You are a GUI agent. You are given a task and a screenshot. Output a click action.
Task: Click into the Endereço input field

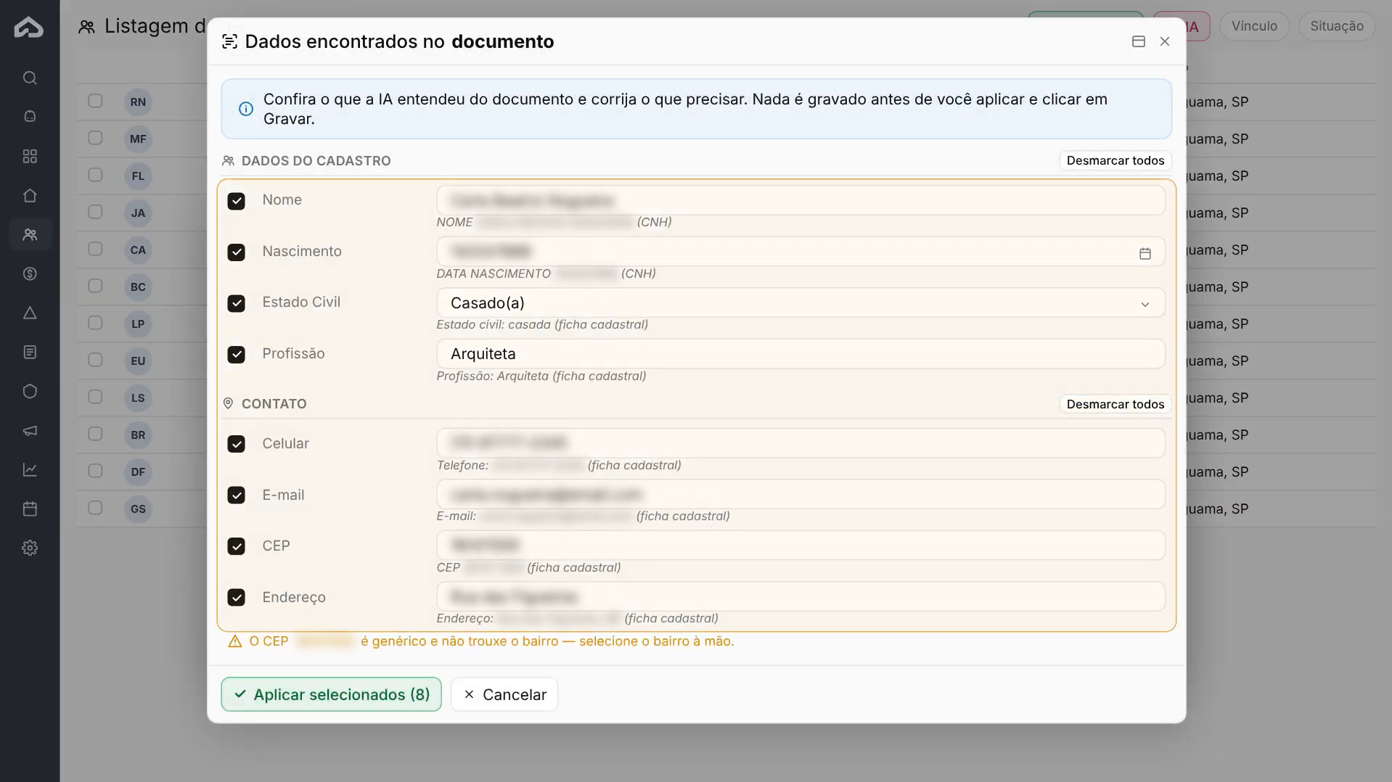(801, 596)
